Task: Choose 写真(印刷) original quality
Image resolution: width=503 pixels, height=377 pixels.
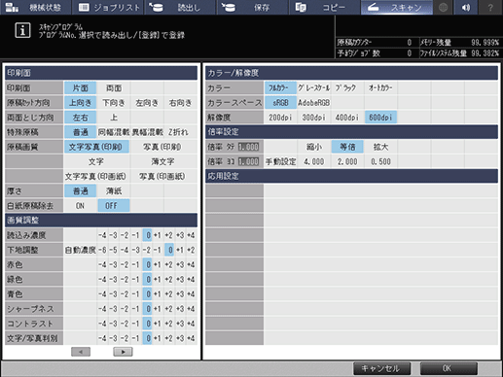Action: click(x=163, y=147)
